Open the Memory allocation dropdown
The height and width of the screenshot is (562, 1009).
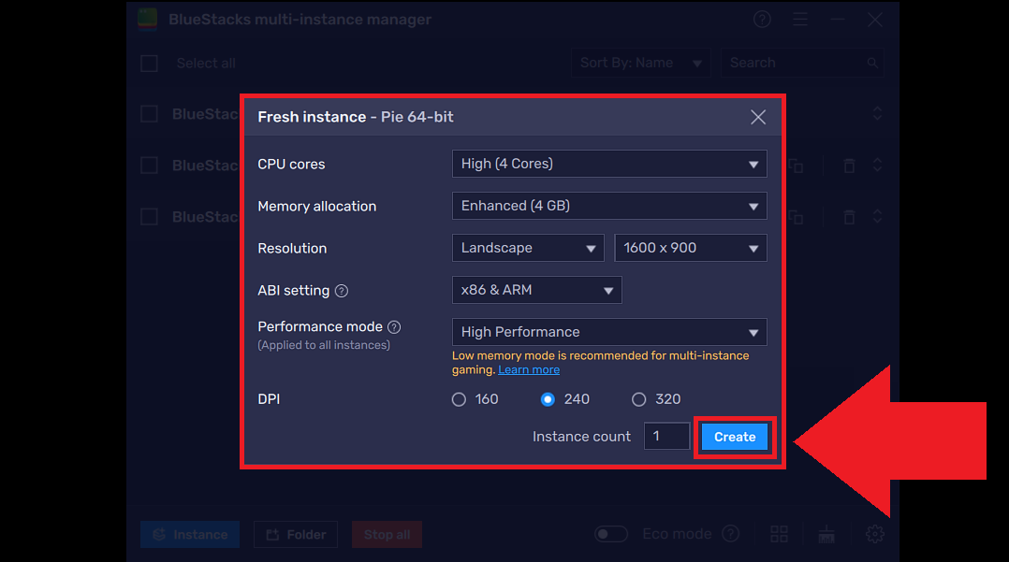(609, 206)
